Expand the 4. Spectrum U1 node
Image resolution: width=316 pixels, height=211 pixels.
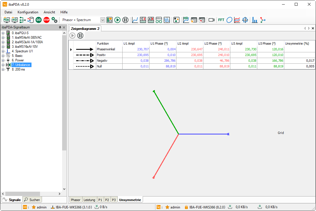coord(3,51)
